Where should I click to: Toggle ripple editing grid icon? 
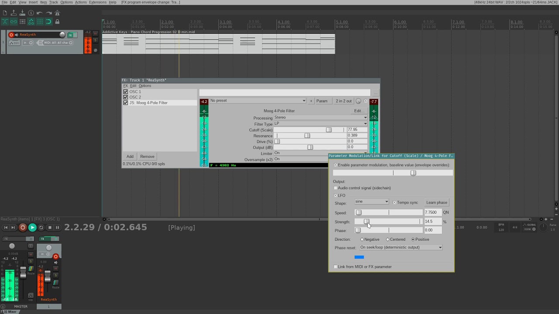click(x=22, y=21)
